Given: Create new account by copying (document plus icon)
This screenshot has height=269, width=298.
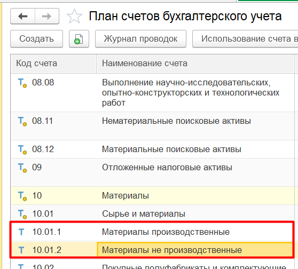Looking at the screenshot, I should [79, 39].
